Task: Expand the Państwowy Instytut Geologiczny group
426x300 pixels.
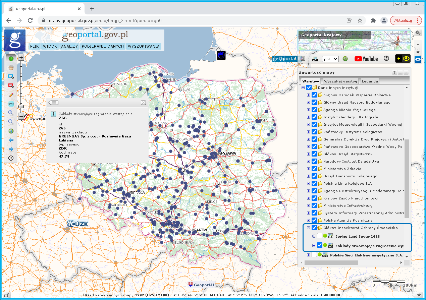Action: 308,132
